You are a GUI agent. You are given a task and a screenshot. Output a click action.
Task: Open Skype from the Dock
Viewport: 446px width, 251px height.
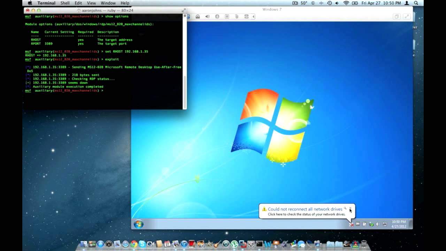[x=142, y=244]
